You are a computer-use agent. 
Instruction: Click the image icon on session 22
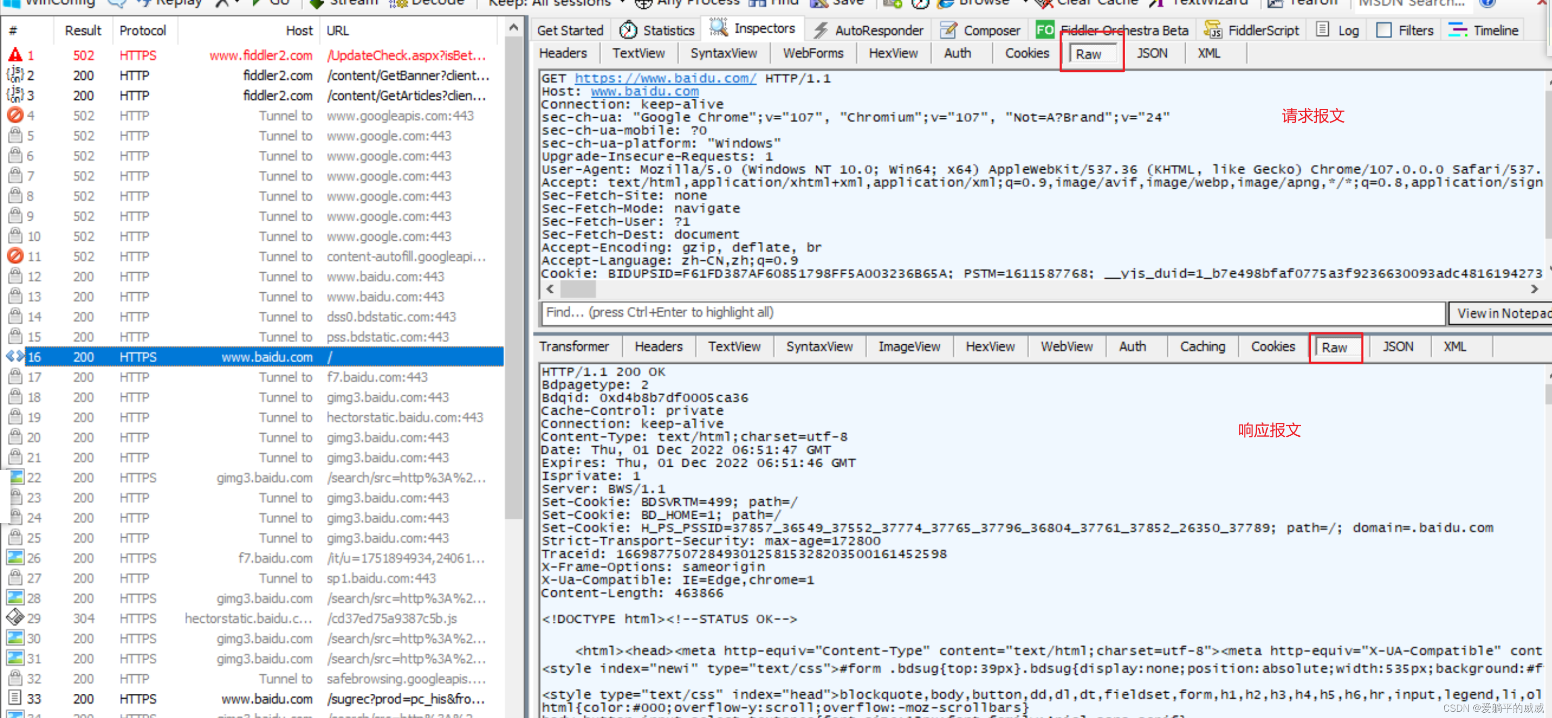tap(16, 477)
